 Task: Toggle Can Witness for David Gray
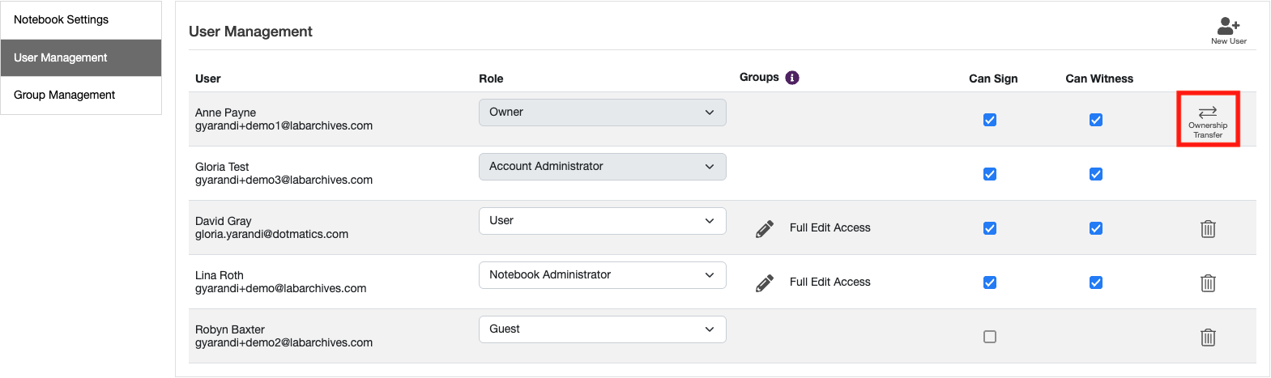coord(1096,228)
